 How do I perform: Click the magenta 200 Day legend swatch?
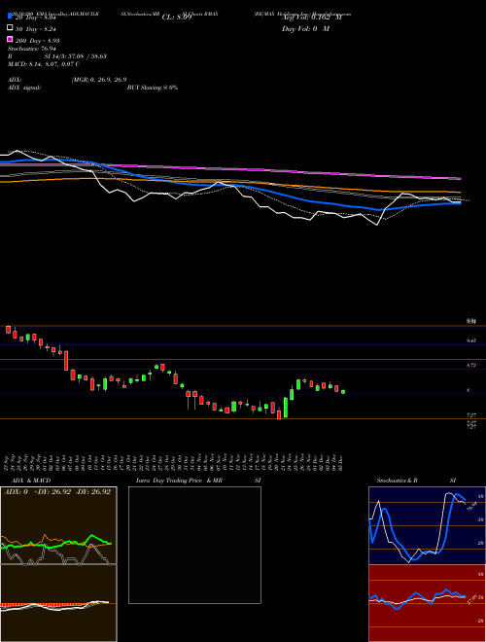click(x=10, y=39)
